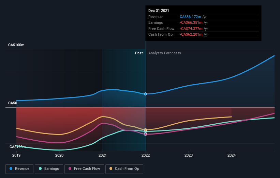
Task: Click the orange Cash From Op point at 2022
Action: [x=146, y=130]
